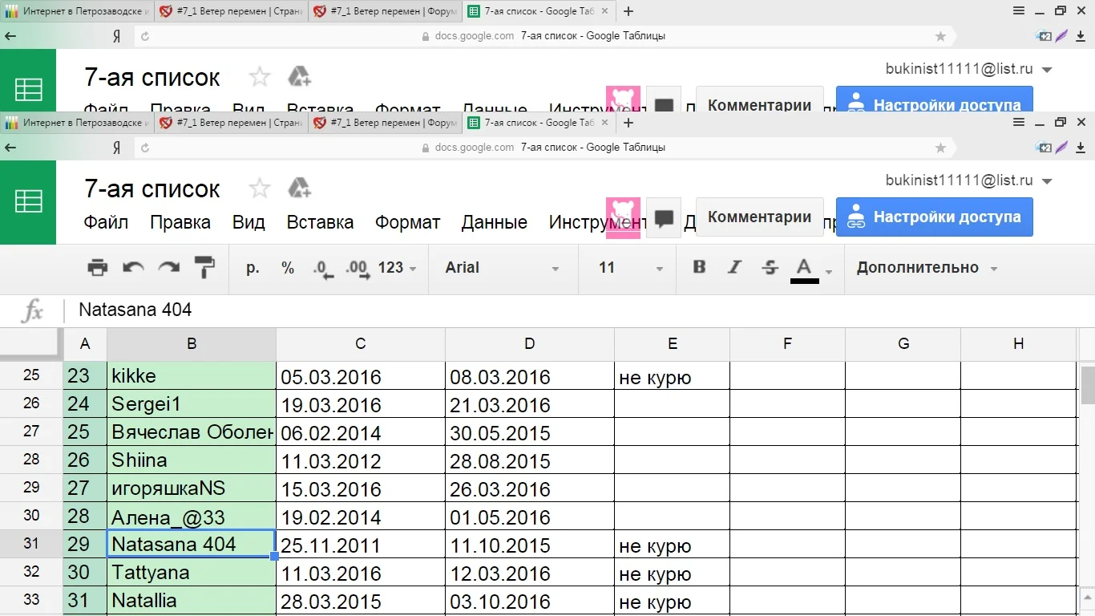Select 'не курю' in the Tattyana row
Viewport: 1095px width, 616px height.
pyautogui.click(x=673, y=573)
